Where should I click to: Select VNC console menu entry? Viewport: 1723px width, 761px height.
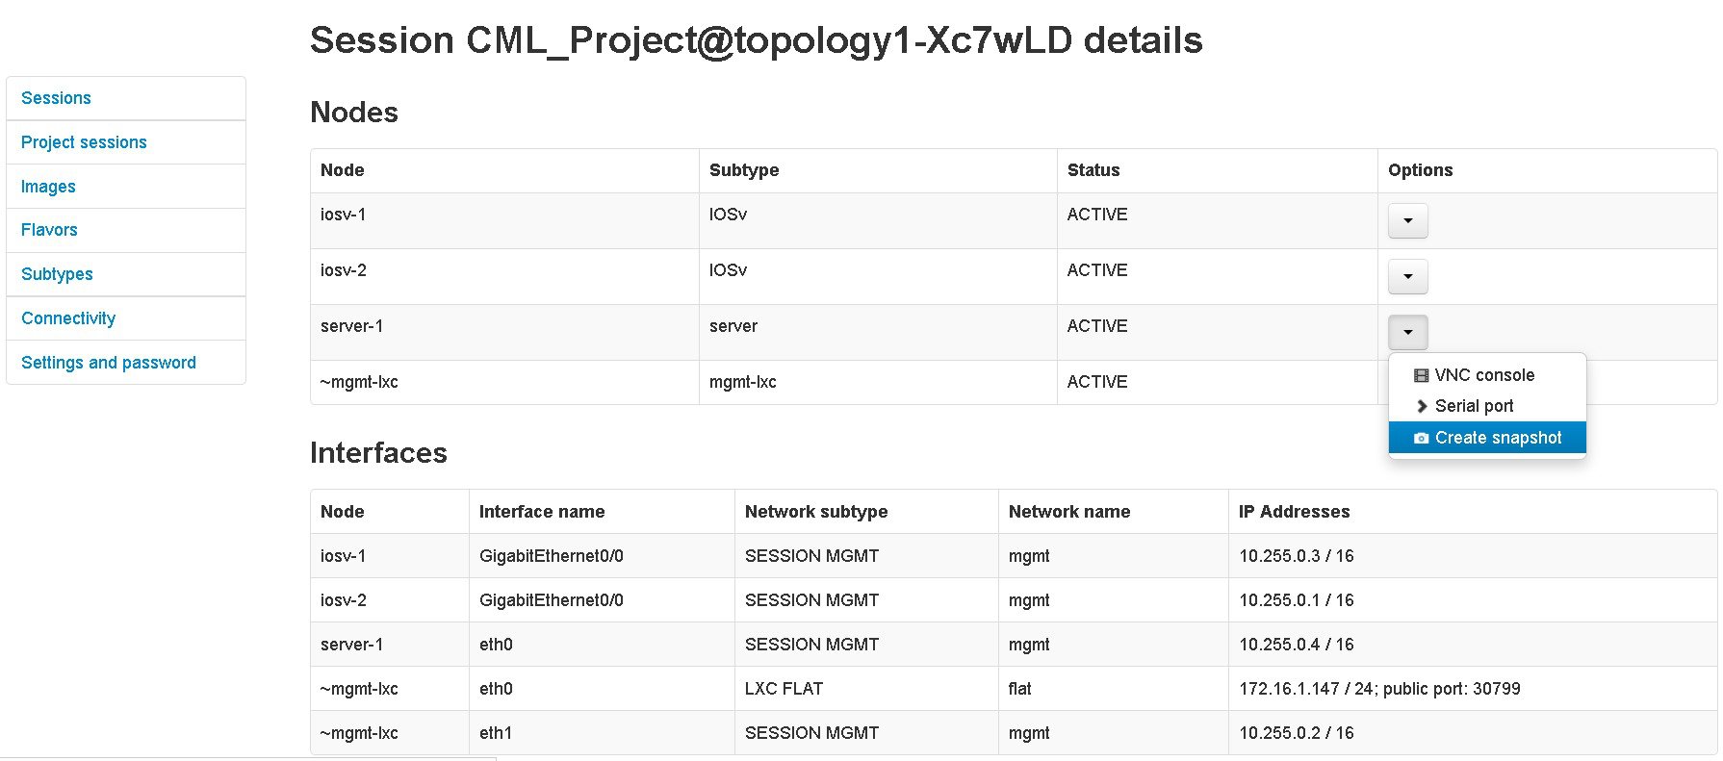tap(1484, 375)
